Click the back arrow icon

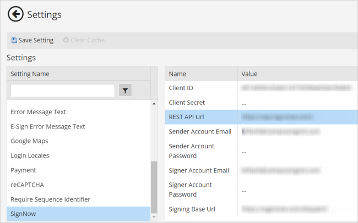point(15,14)
